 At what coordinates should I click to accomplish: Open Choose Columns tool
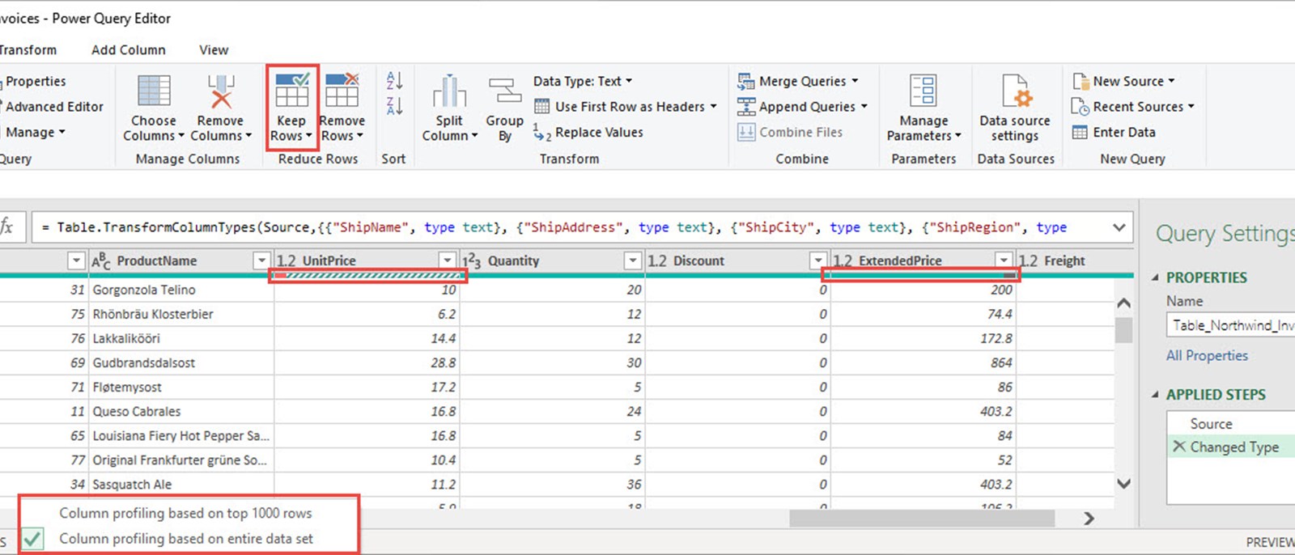tap(154, 91)
